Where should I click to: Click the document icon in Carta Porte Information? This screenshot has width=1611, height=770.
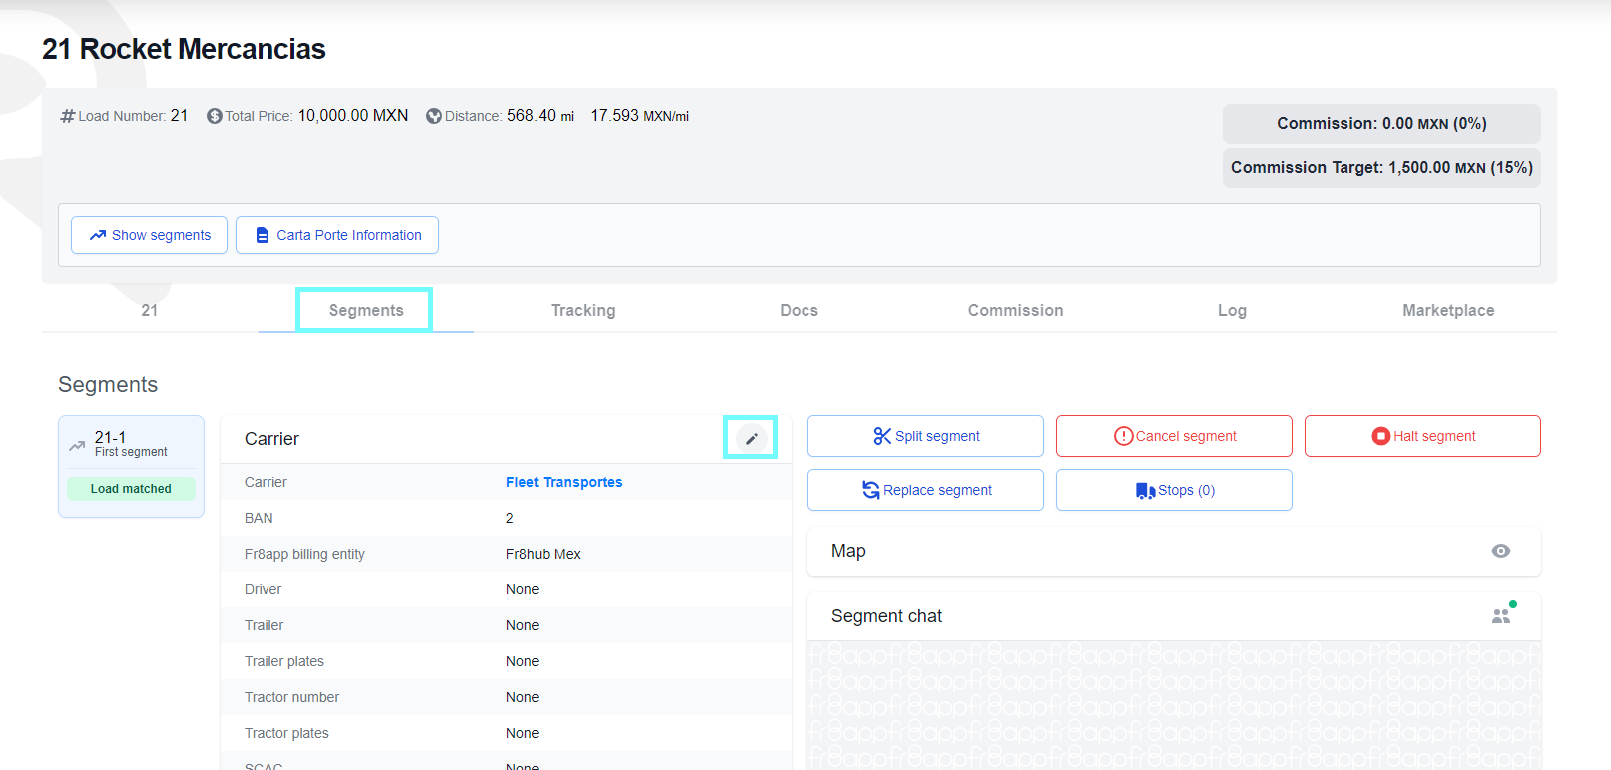pyautogui.click(x=263, y=235)
